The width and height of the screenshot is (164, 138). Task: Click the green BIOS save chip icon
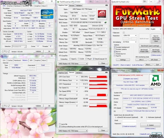pyautogui.click(x=106, y=22)
